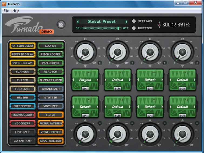Click the Sugar Bytes logo

pyautogui.click(x=174, y=25)
